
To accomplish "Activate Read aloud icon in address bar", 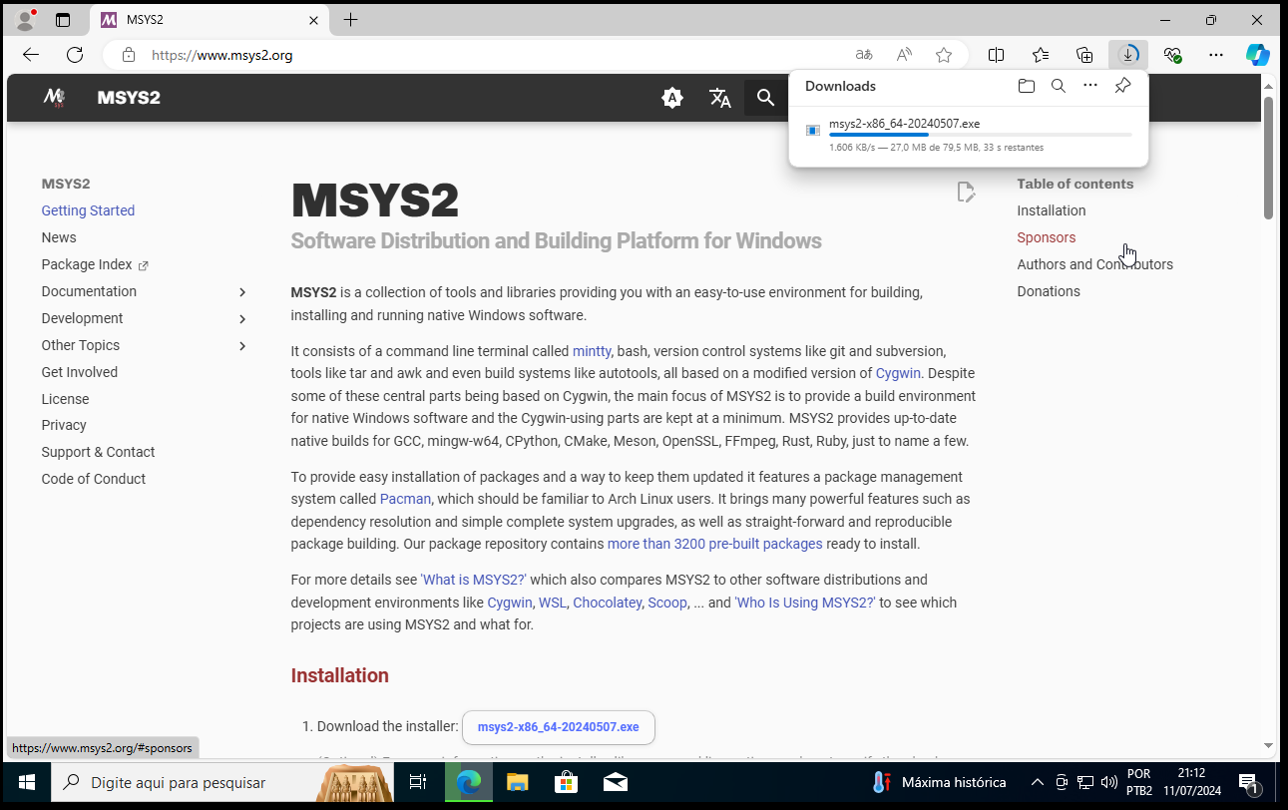I will [x=904, y=55].
